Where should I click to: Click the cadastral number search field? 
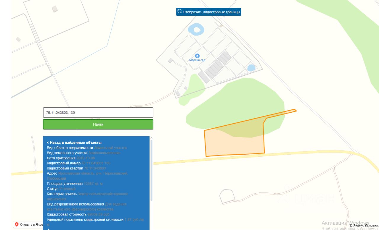click(98, 113)
